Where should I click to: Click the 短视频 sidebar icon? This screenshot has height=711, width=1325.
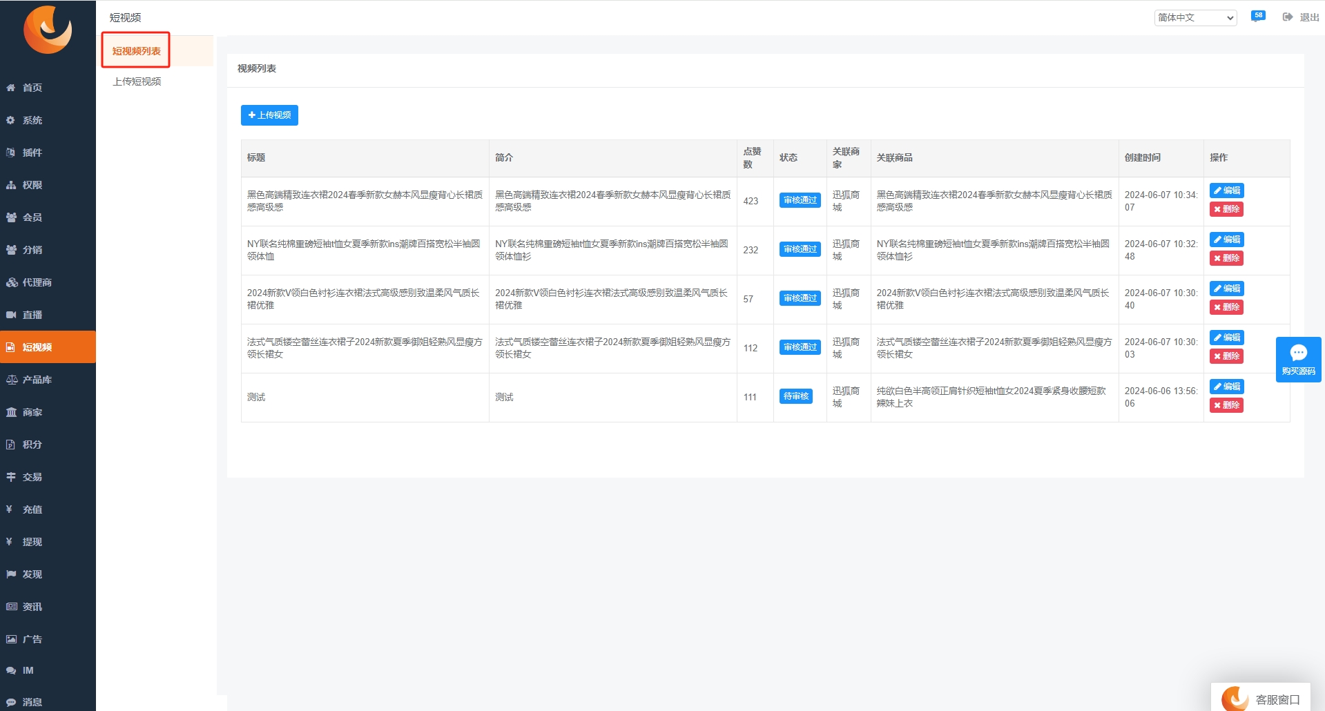(11, 347)
